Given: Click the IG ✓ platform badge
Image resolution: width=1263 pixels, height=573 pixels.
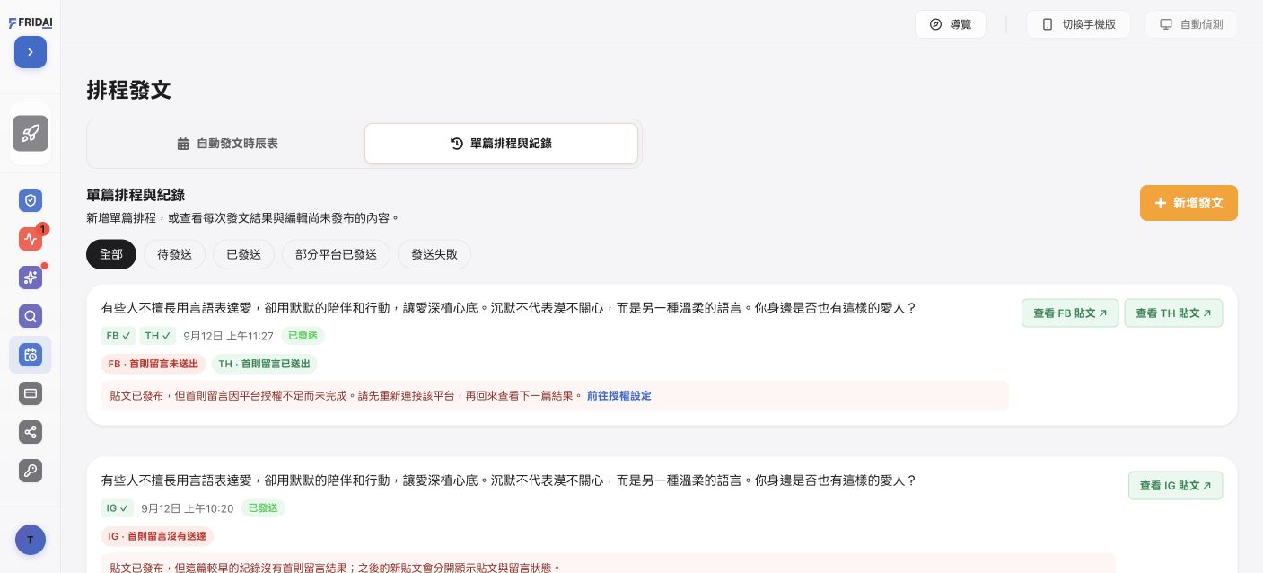Looking at the screenshot, I should 118,508.
